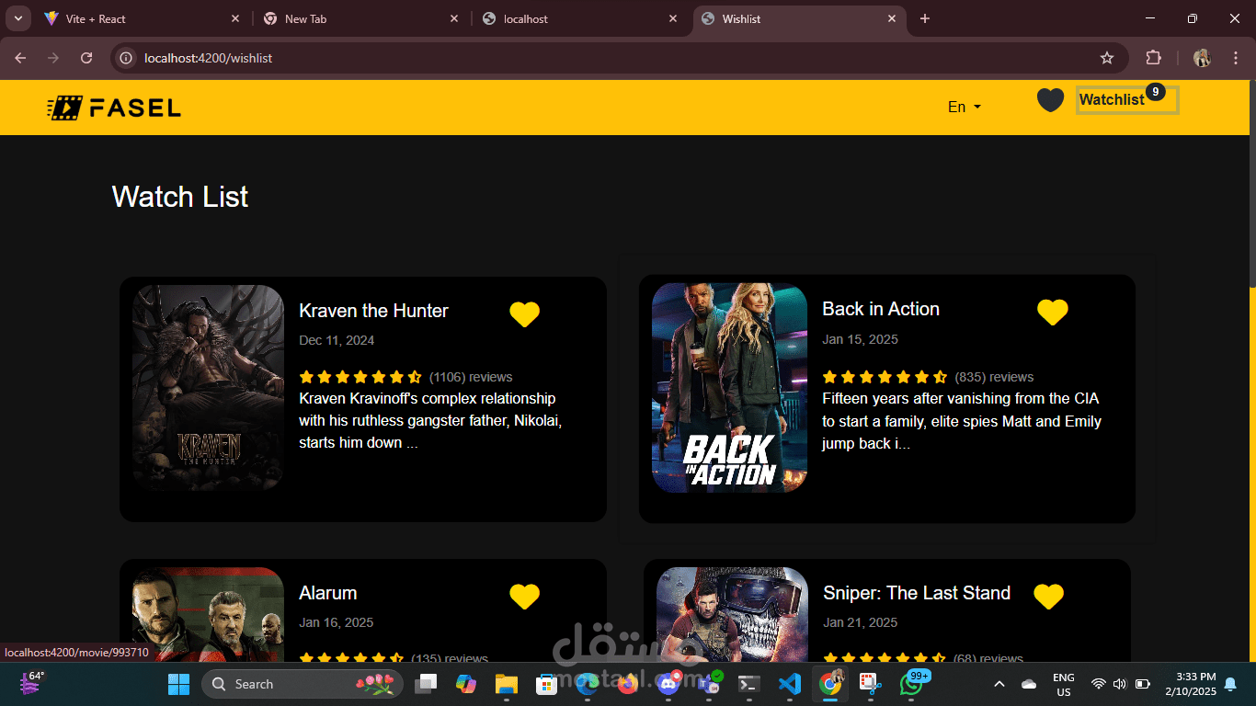The width and height of the screenshot is (1256, 706).
Task: Show hidden tray icons chevron
Action: 999,684
